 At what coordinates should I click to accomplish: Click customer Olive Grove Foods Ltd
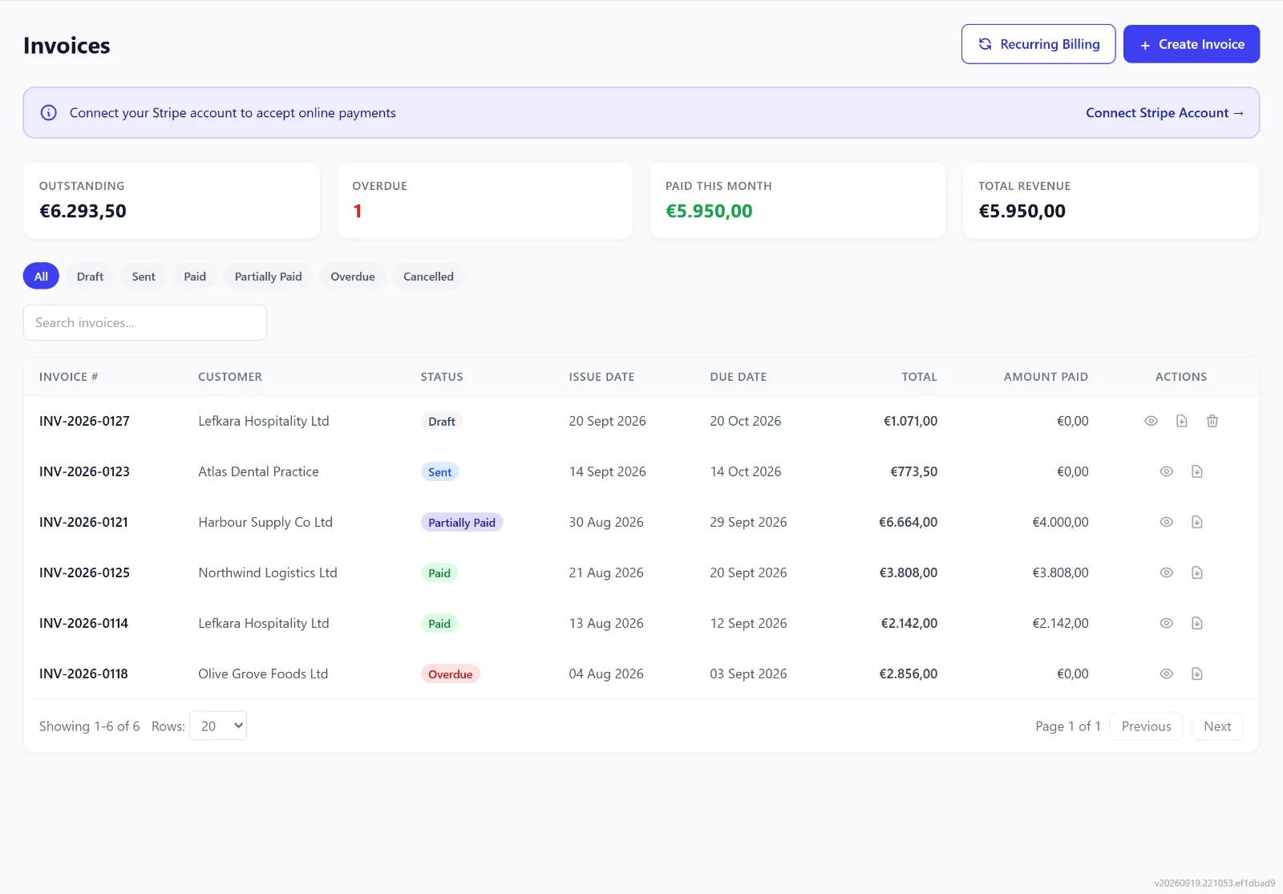point(263,674)
